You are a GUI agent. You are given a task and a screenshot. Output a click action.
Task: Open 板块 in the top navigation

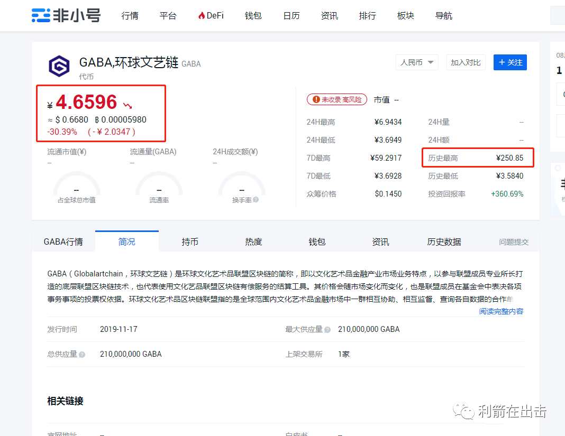click(x=405, y=15)
